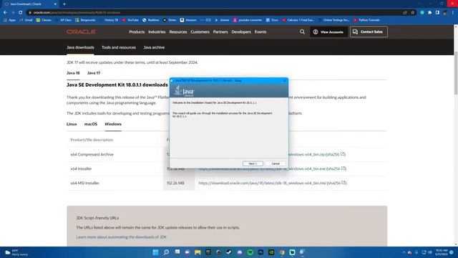Open the Apps bookmark
The height and width of the screenshot is (258, 458).
point(9,20)
